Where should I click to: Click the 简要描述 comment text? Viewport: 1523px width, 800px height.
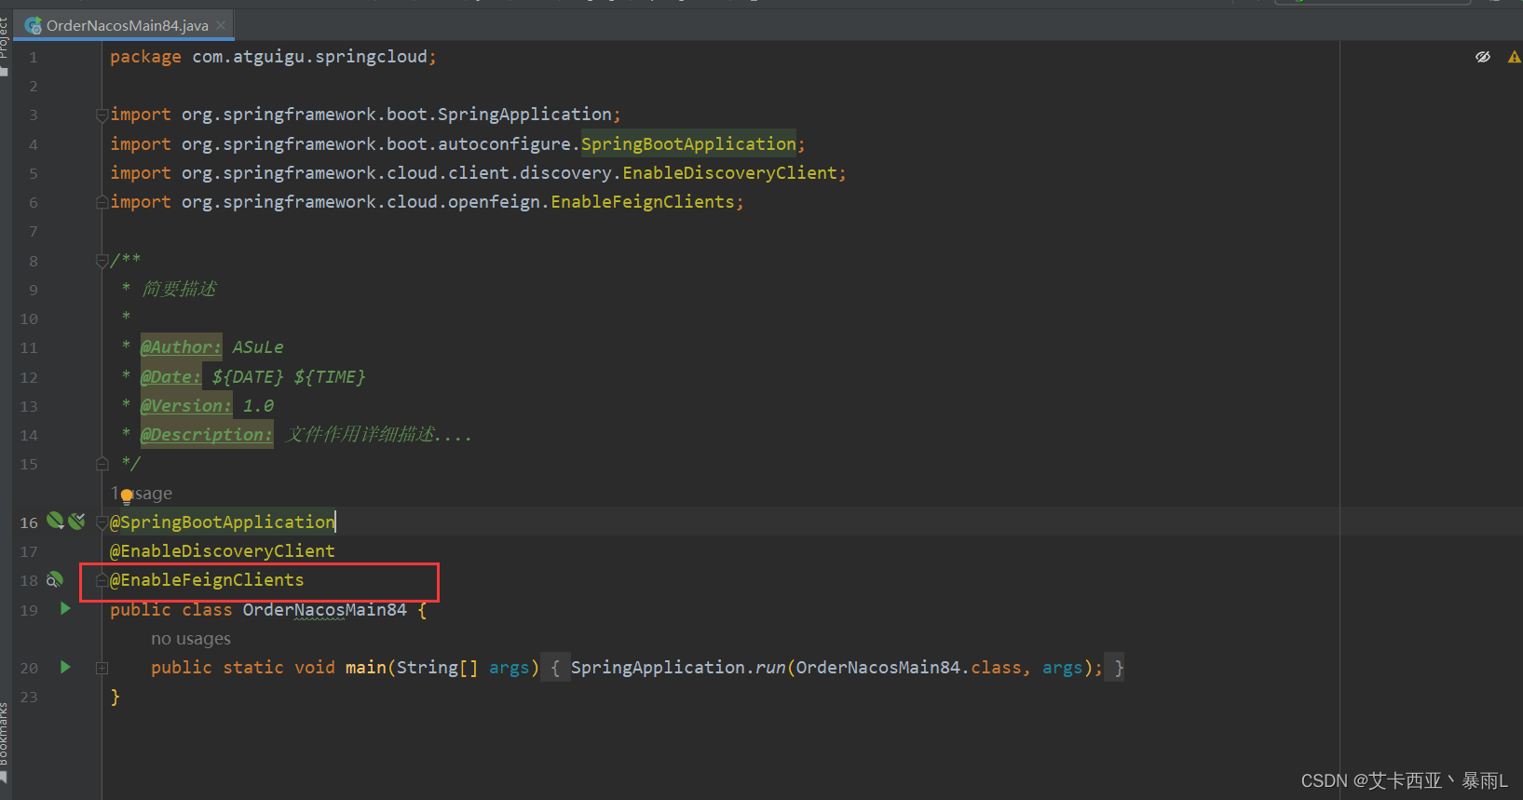179,290
